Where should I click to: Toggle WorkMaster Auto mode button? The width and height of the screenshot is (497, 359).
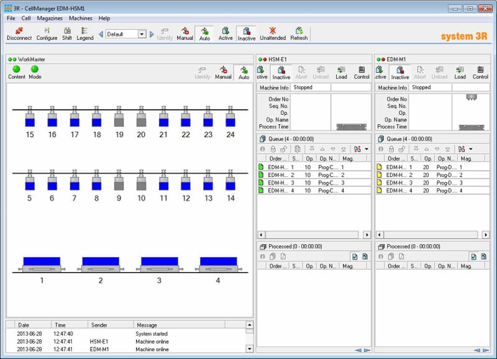pyautogui.click(x=244, y=73)
